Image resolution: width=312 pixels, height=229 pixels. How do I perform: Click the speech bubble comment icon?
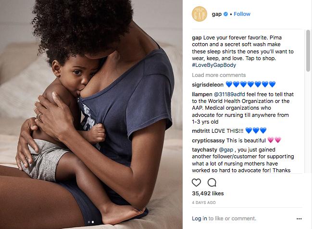click(x=212, y=182)
